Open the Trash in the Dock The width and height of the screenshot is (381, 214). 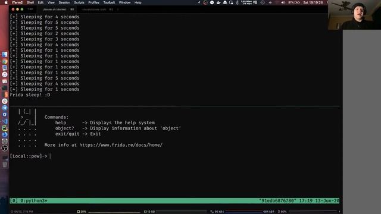[x=5, y=165]
